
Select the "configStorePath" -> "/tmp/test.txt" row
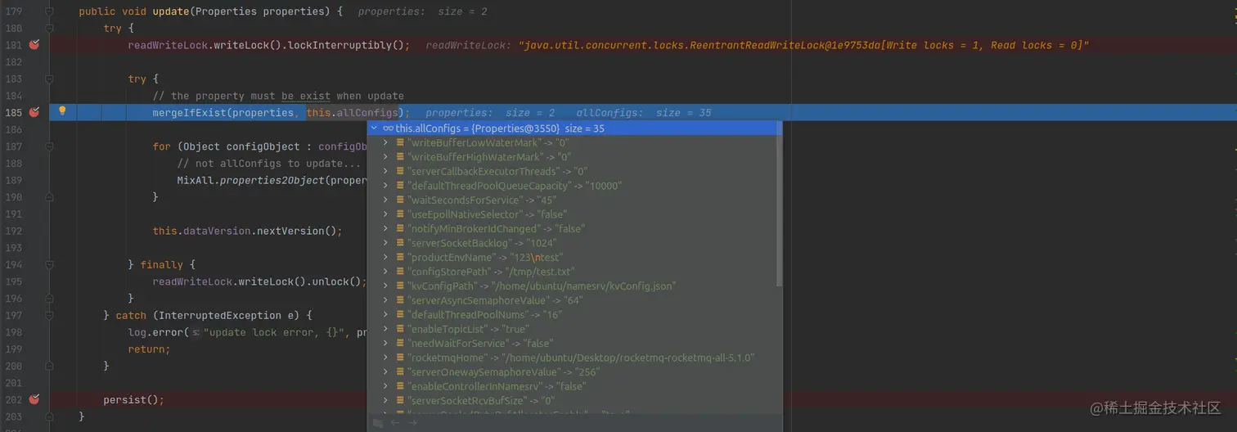[x=491, y=272]
